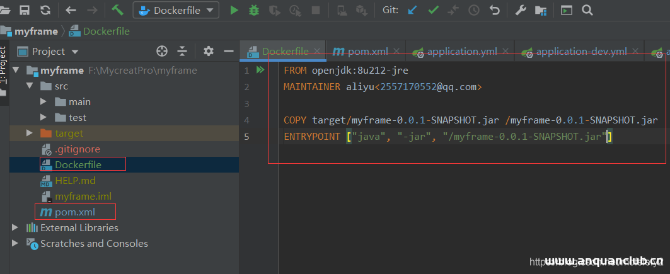Open settings via the wrench icon

521,10
